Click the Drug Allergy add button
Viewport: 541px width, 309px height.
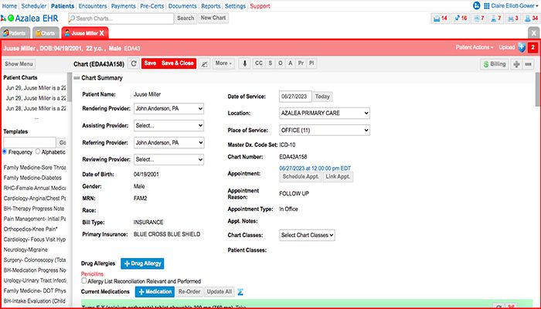click(x=141, y=264)
